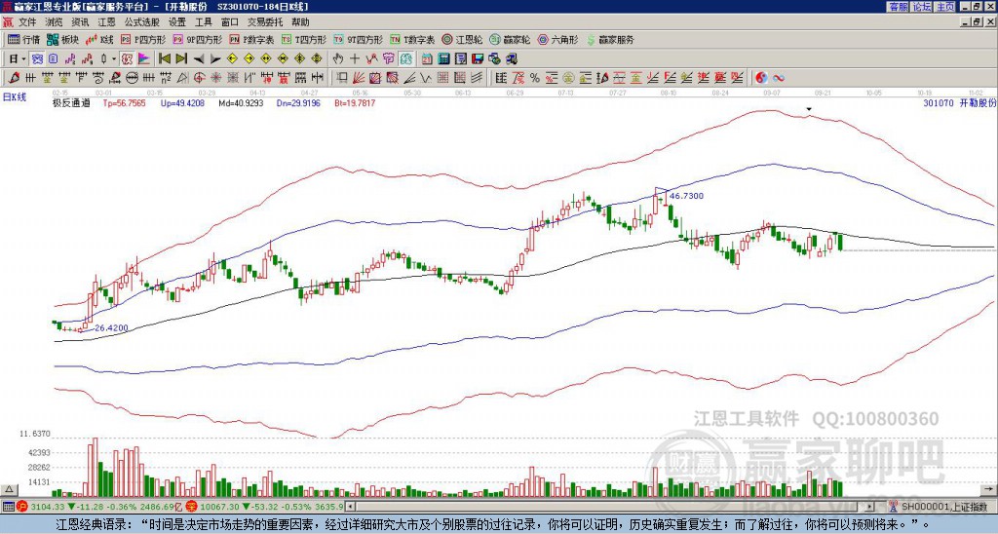Open the 9T四方形 tool
The width and height of the screenshot is (998, 534).
pyautogui.click(x=359, y=39)
